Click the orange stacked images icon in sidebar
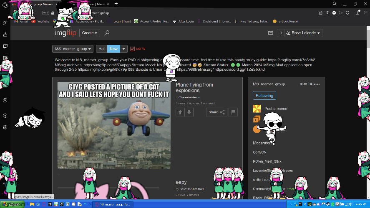Viewport: 370px width, 208px height. coord(257,119)
